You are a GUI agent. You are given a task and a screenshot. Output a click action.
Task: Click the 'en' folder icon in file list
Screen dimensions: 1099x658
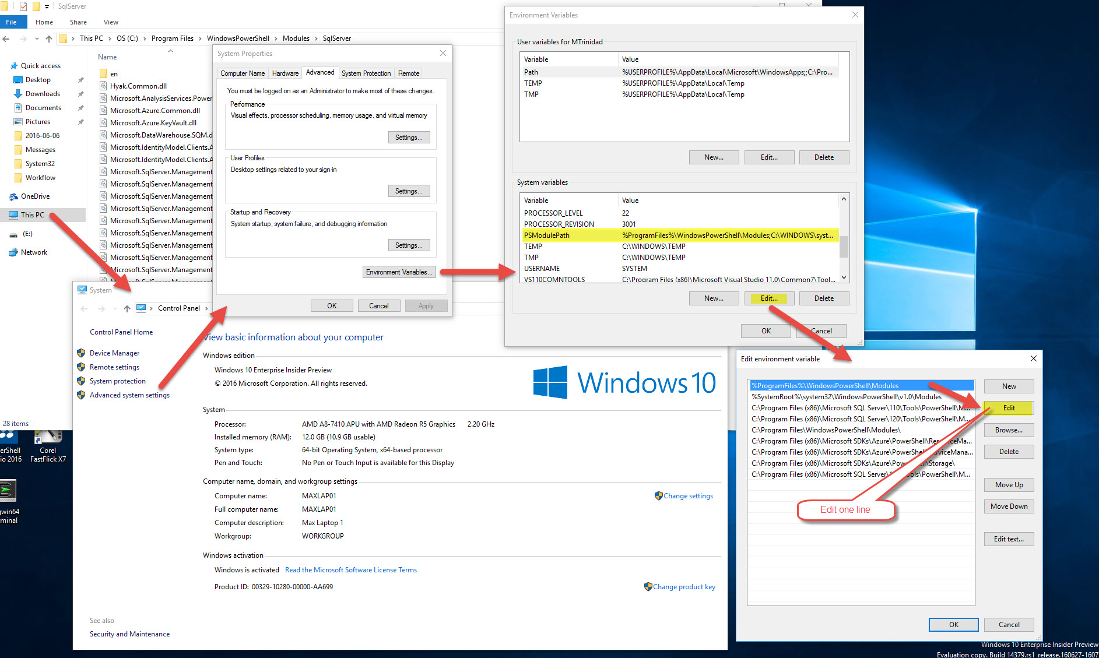[x=103, y=74]
